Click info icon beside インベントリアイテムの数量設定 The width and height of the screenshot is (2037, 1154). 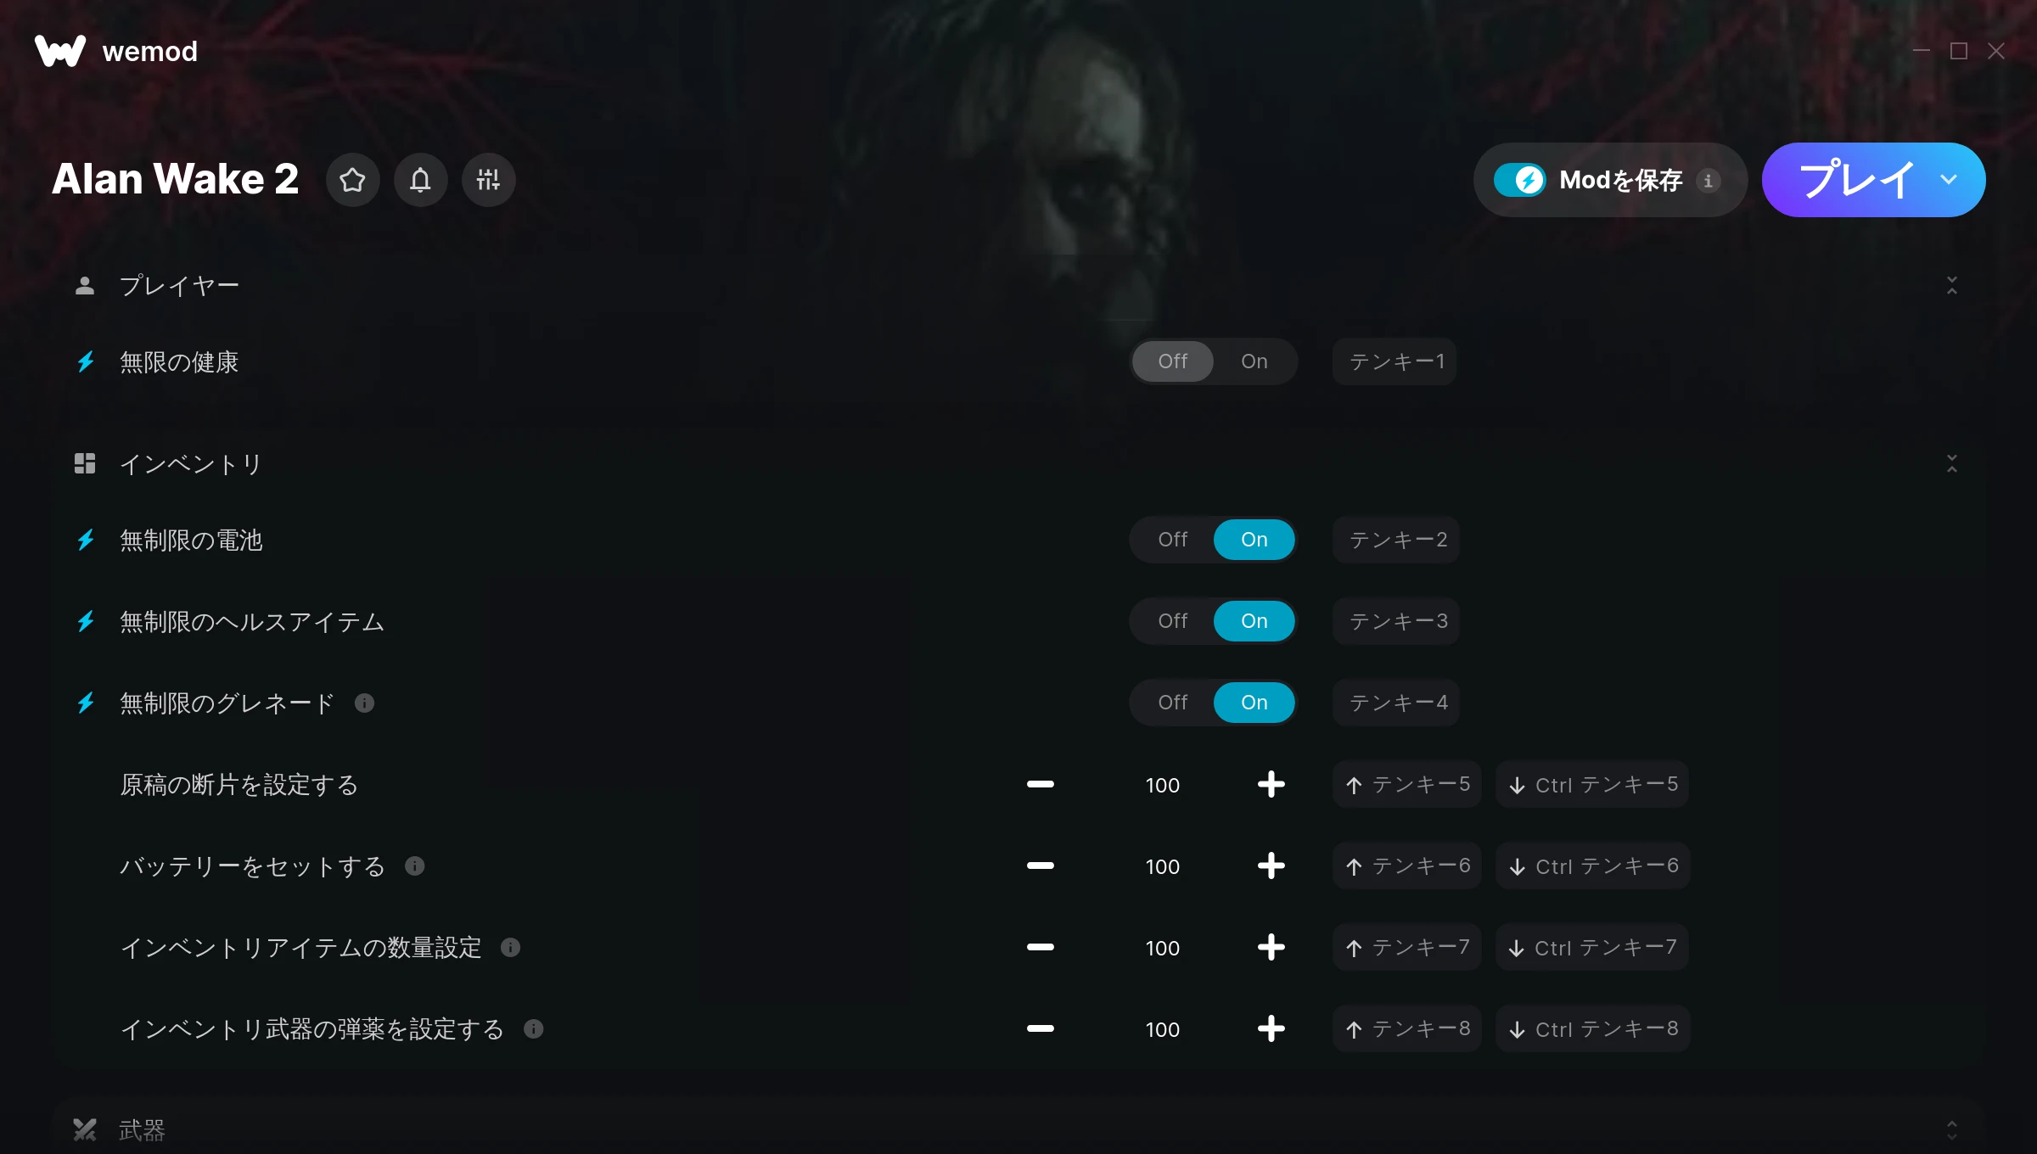coord(510,948)
